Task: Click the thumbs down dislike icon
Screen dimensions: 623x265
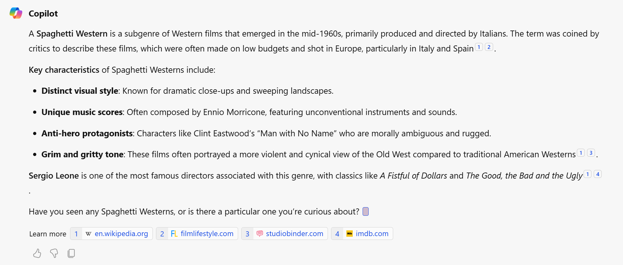Action: (54, 253)
